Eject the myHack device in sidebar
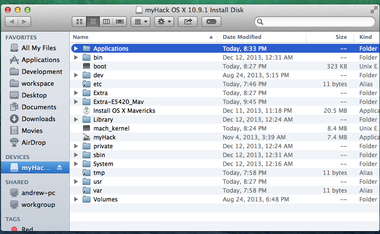Screen dimensions: 380x234 [59, 167]
